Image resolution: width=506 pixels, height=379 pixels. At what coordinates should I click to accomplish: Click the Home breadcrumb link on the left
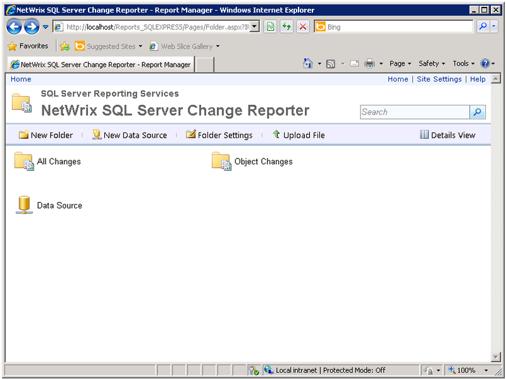pyautogui.click(x=21, y=79)
